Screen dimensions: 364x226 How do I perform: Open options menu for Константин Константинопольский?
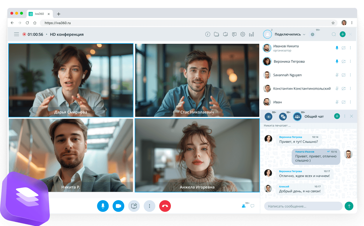coord(350,89)
